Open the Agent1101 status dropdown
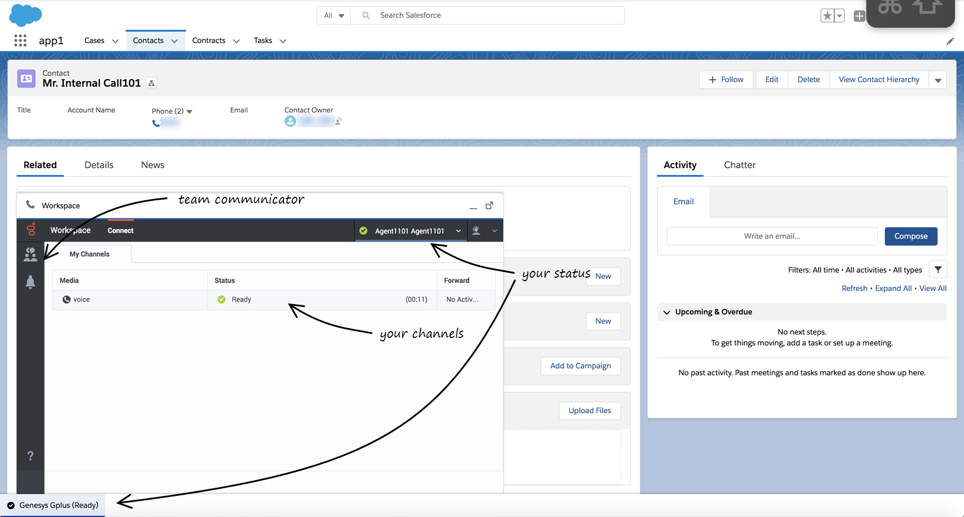Screen dimensions: 964x517 pos(458,231)
